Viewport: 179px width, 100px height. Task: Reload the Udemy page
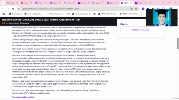point(13,9)
